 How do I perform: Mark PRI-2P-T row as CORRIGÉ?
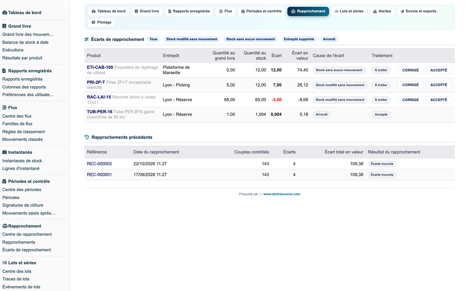pos(410,85)
